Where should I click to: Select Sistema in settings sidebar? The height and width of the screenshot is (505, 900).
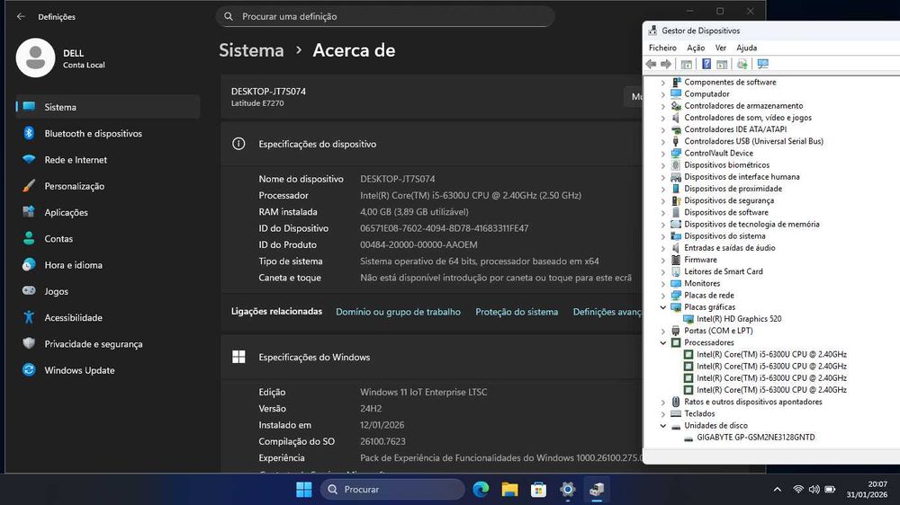coord(108,107)
